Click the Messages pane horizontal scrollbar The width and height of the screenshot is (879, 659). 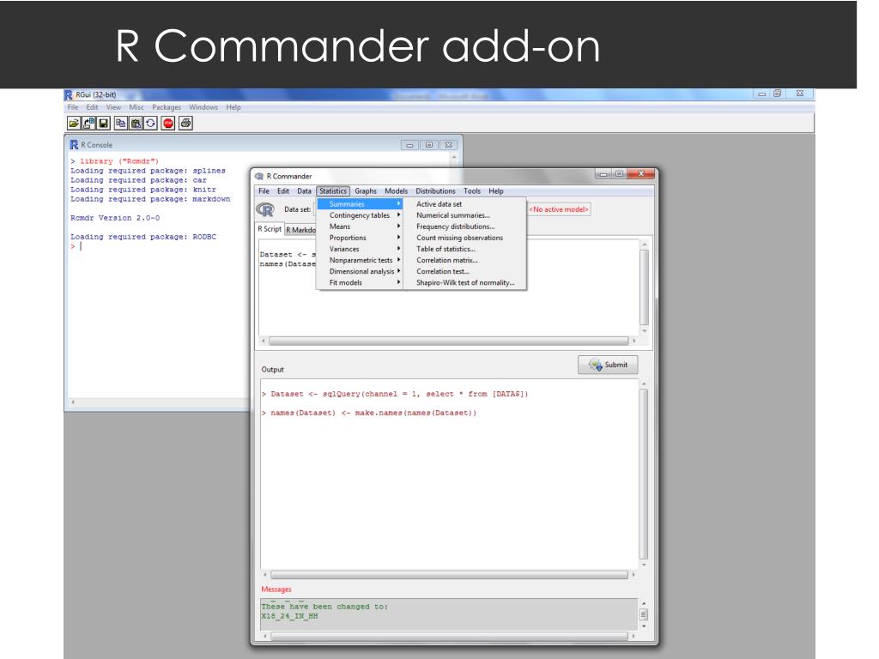449,636
